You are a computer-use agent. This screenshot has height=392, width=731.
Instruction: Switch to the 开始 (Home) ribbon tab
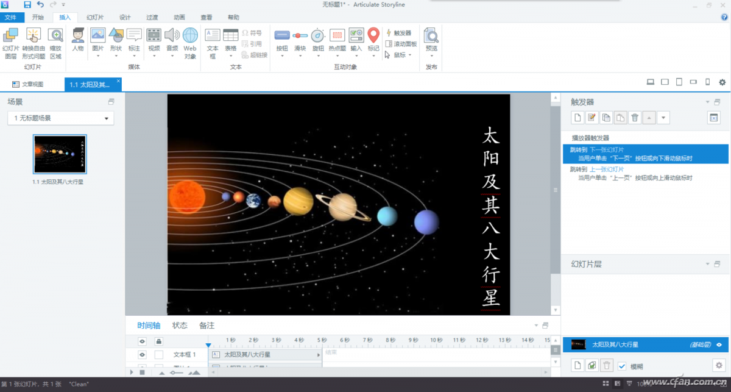coord(38,17)
